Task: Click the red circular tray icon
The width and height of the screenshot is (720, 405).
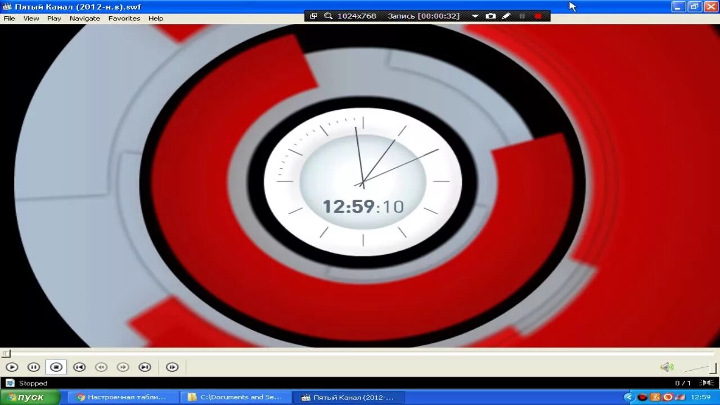Action: pyautogui.click(x=668, y=397)
